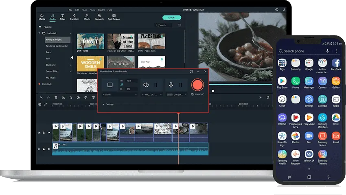
Task: Switch to the Audio tab
Action: coord(52,17)
